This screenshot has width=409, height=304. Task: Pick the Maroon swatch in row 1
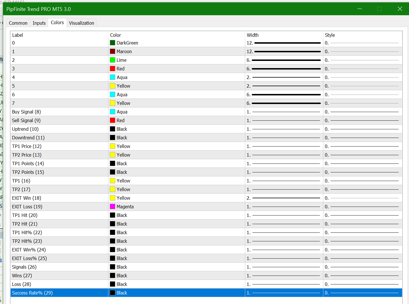tap(113, 51)
